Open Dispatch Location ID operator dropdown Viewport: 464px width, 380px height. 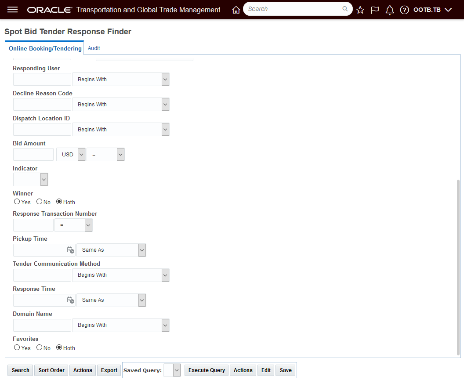(x=121, y=130)
